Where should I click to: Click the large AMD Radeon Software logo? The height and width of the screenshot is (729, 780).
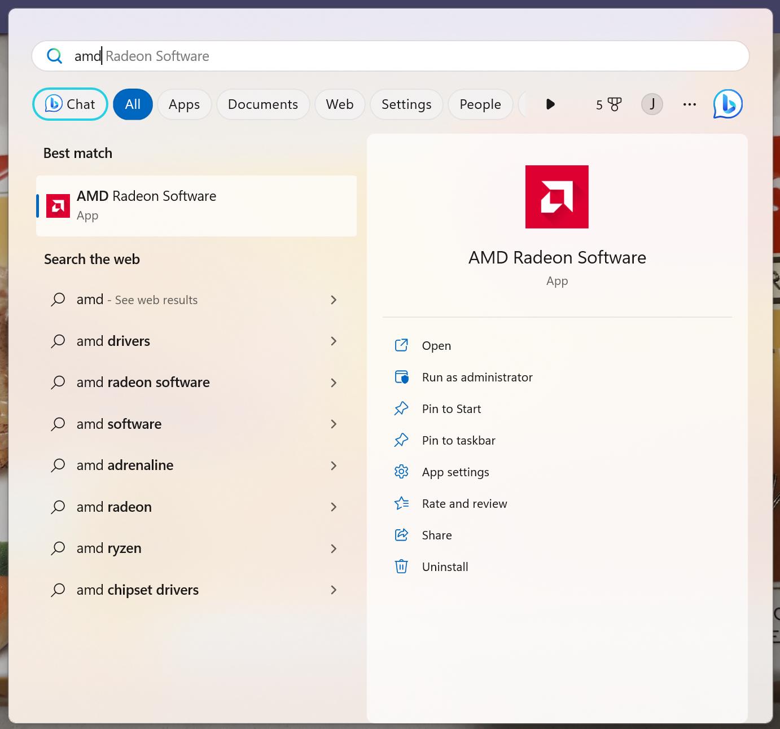[x=556, y=197]
